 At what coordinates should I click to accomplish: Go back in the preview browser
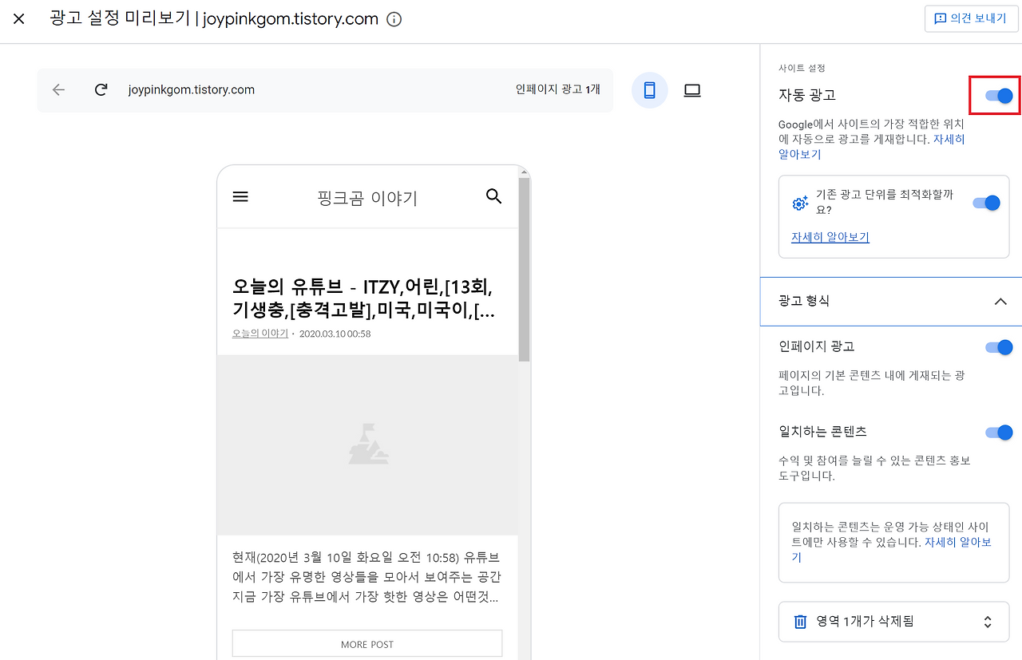click(58, 90)
